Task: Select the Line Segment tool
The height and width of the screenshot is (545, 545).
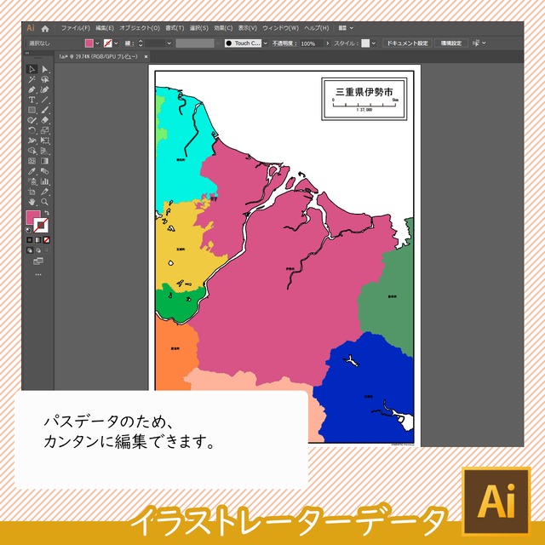Action: (44, 100)
